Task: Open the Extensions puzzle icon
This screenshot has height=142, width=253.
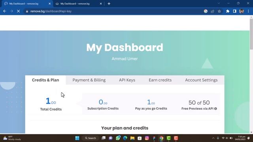Action: point(228,11)
